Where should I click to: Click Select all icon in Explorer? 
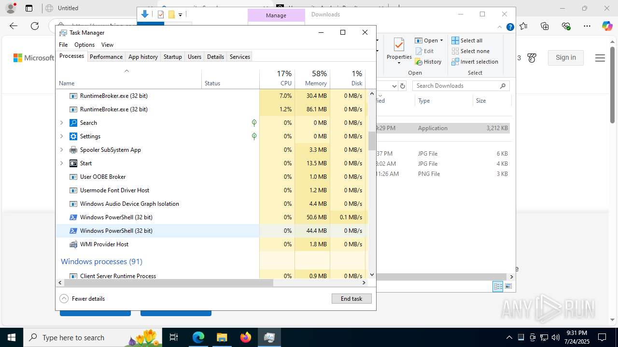click(x=455, y=40)
